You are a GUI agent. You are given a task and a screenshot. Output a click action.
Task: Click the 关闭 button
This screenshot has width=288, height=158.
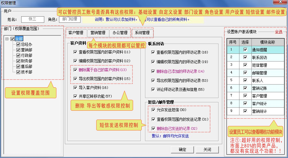(x=207, y=150)
